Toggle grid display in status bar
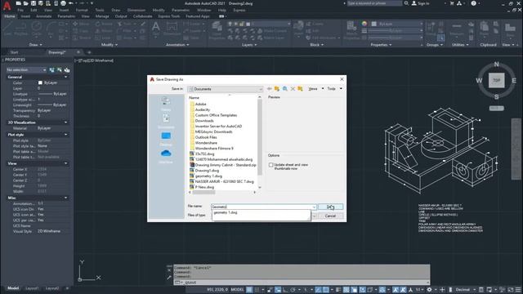523x294 pixels. point(249,290)
